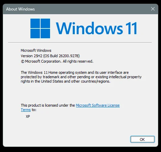
Task: Click the underlined word Terms
Action: 26,110
